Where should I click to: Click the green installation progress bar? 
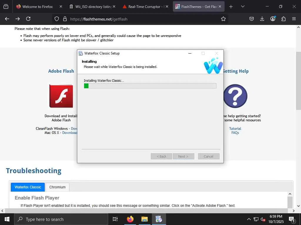point(150,86)
